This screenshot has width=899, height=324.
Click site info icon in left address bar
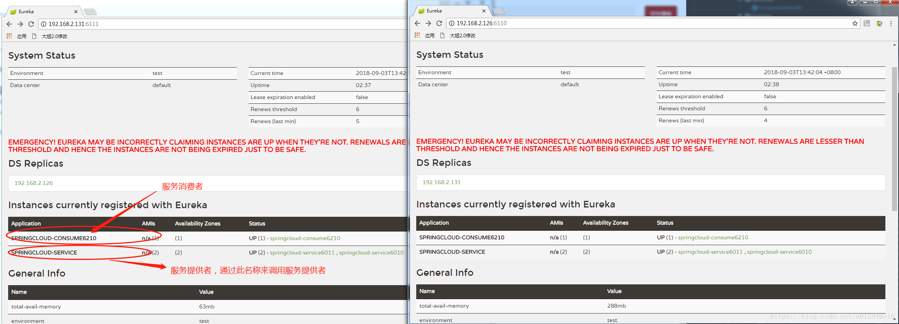pos(44,24)
